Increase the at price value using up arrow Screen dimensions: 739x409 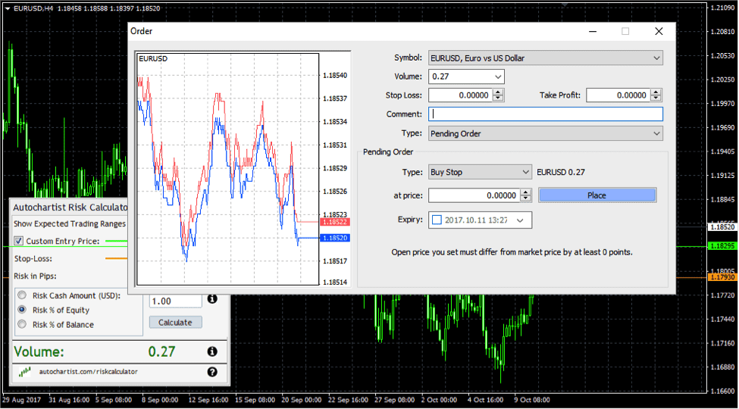[x=526, y=192]
